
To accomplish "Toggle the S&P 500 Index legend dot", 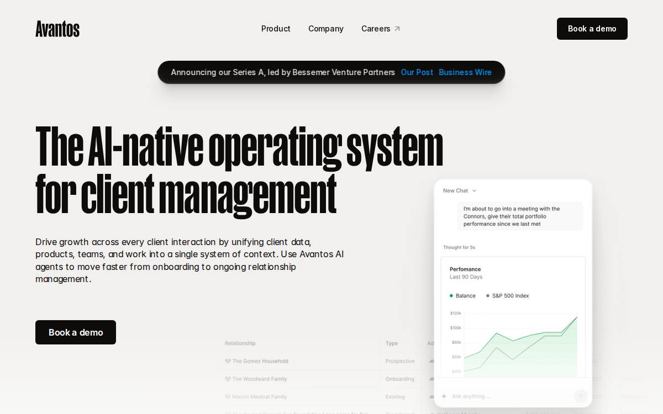I will coord(488,296).
